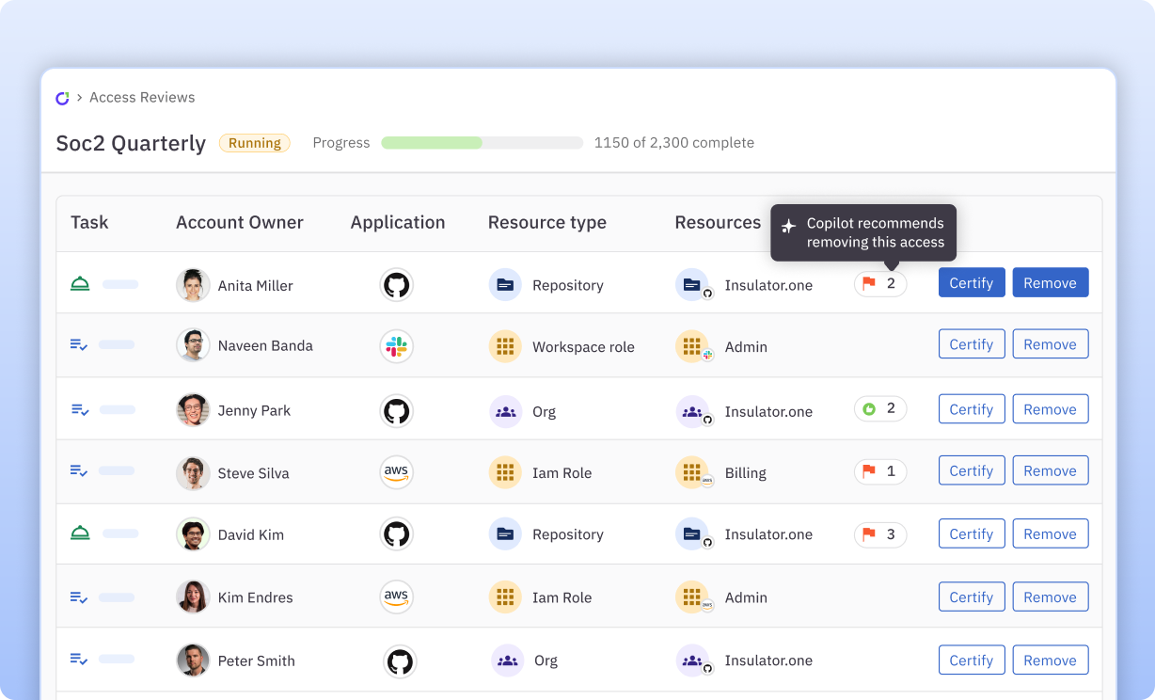Click the Running status badge
The width and height of the screenshot is (1155, 700).
254,142
